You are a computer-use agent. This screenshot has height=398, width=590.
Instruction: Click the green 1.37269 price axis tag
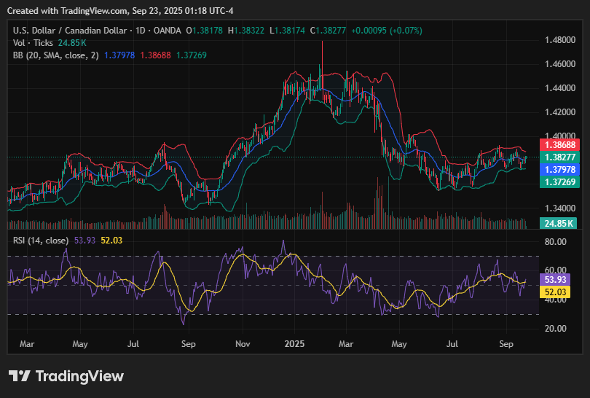[x=559, y=182]
